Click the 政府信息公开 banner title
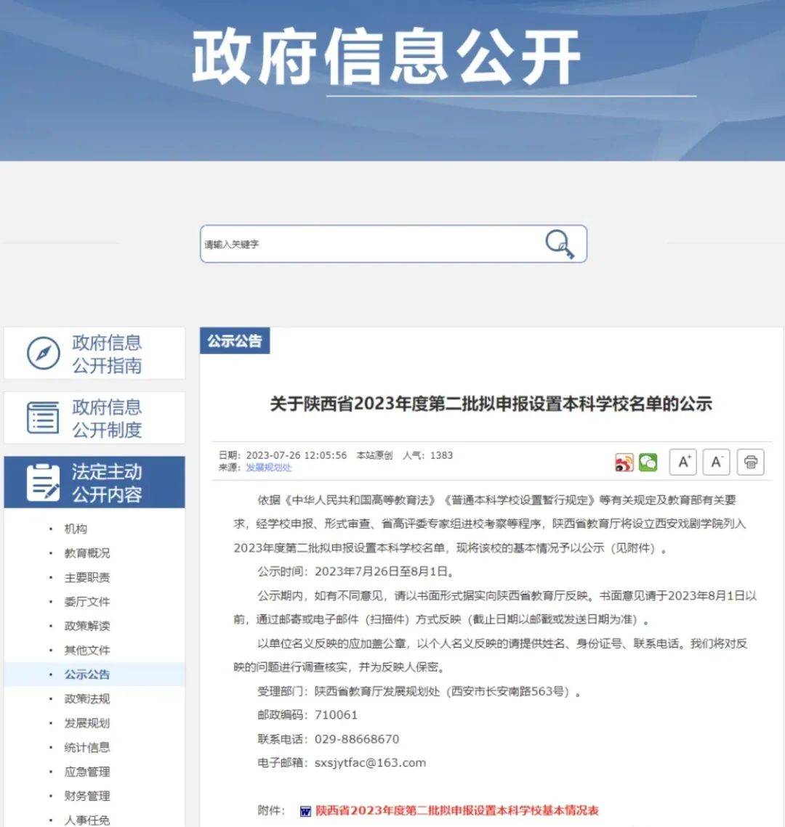 386,57
